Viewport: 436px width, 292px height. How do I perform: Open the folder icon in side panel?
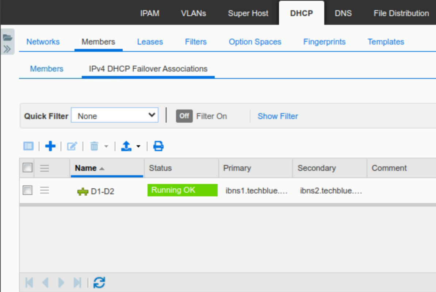(8, 37)
